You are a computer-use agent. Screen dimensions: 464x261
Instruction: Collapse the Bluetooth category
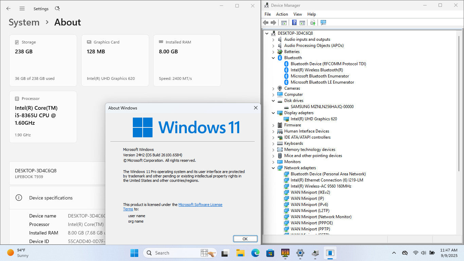pos(273,58)
